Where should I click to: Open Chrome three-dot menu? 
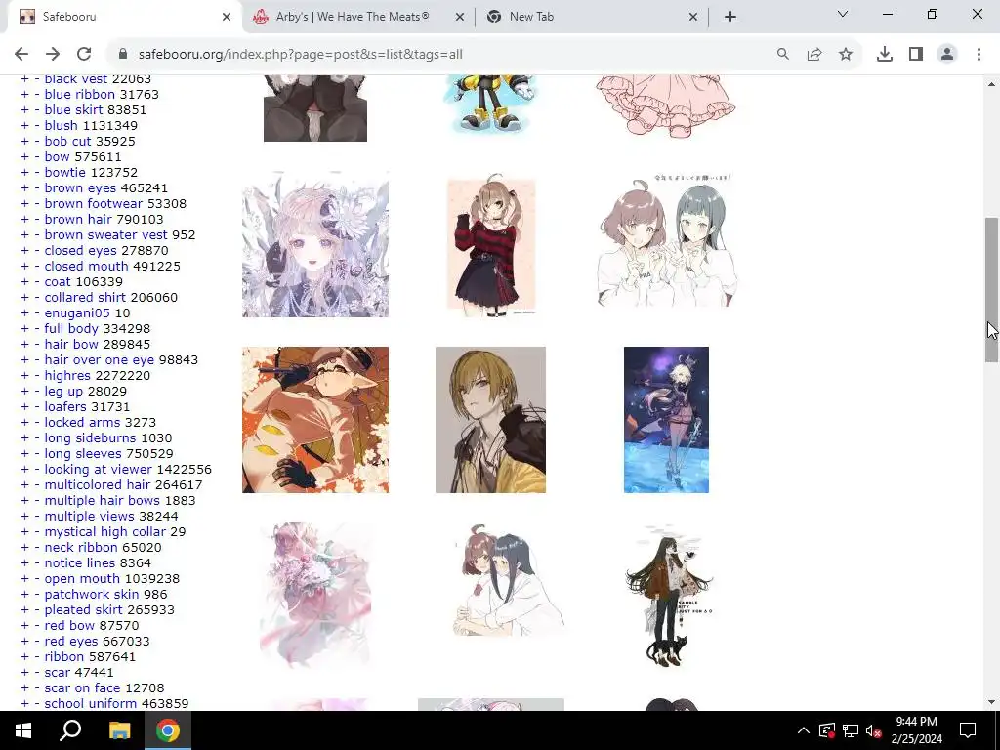point(979,54)
